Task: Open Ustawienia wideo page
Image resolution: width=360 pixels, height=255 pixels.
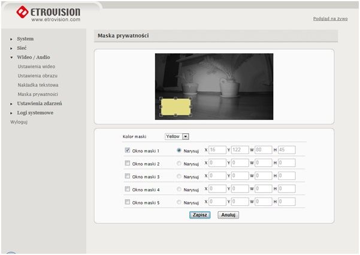Action: [37, 67]
